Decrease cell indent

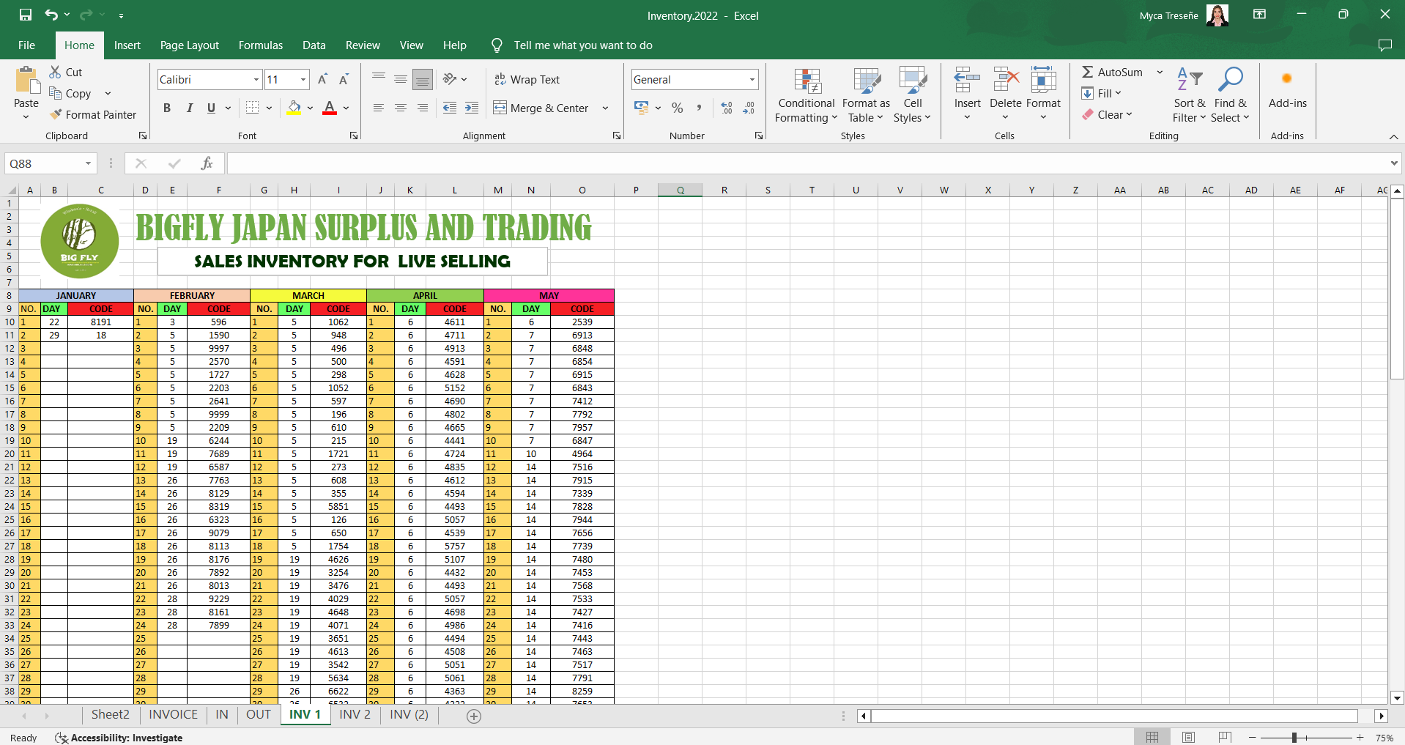click(450, 108)
